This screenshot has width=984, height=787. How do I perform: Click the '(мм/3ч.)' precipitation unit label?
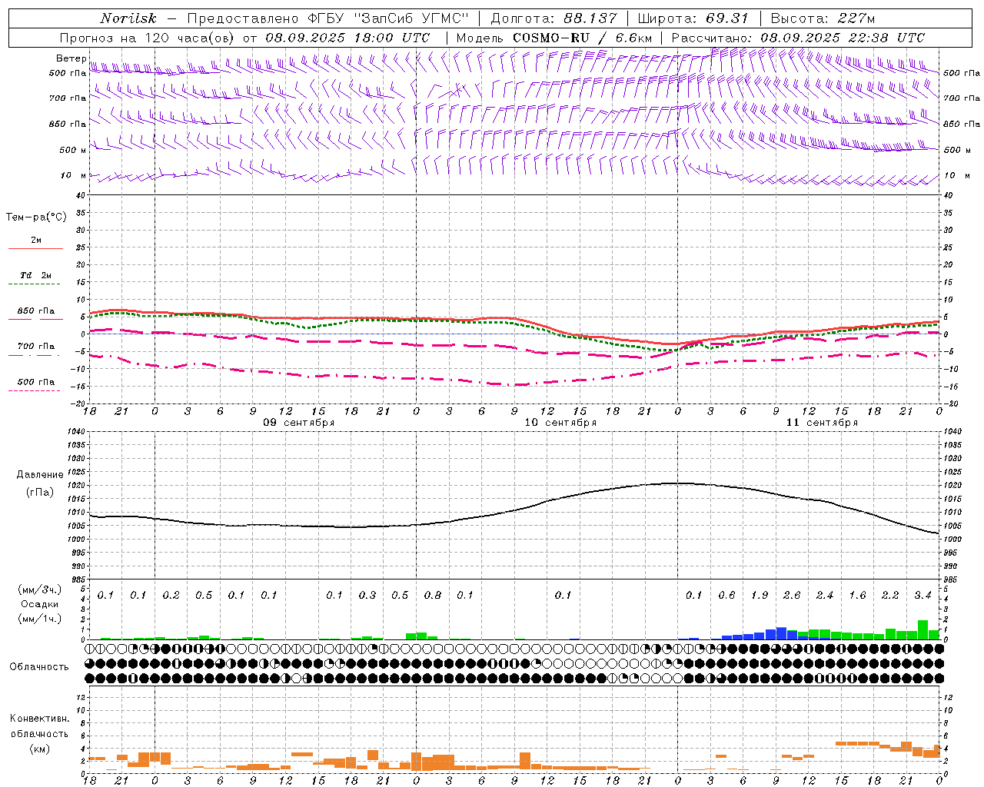coord(40,589)
